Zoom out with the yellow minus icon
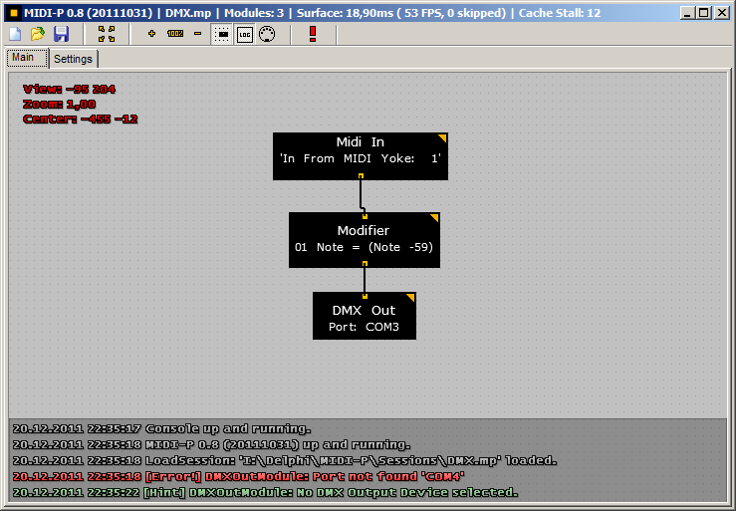Viewport: 736px width, 511px height. pyautogui.click(x=197, y=33)
